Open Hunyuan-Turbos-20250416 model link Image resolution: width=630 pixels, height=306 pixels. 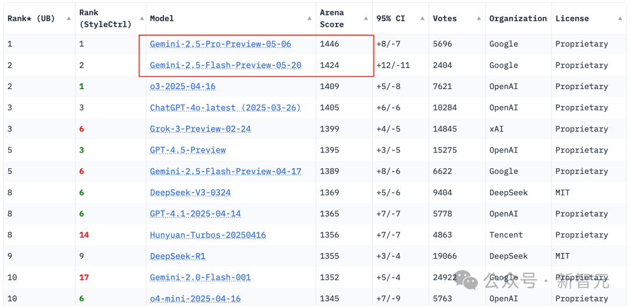click(208, 235)
